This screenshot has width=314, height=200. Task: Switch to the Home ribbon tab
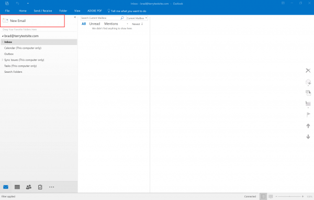point(23,11)
